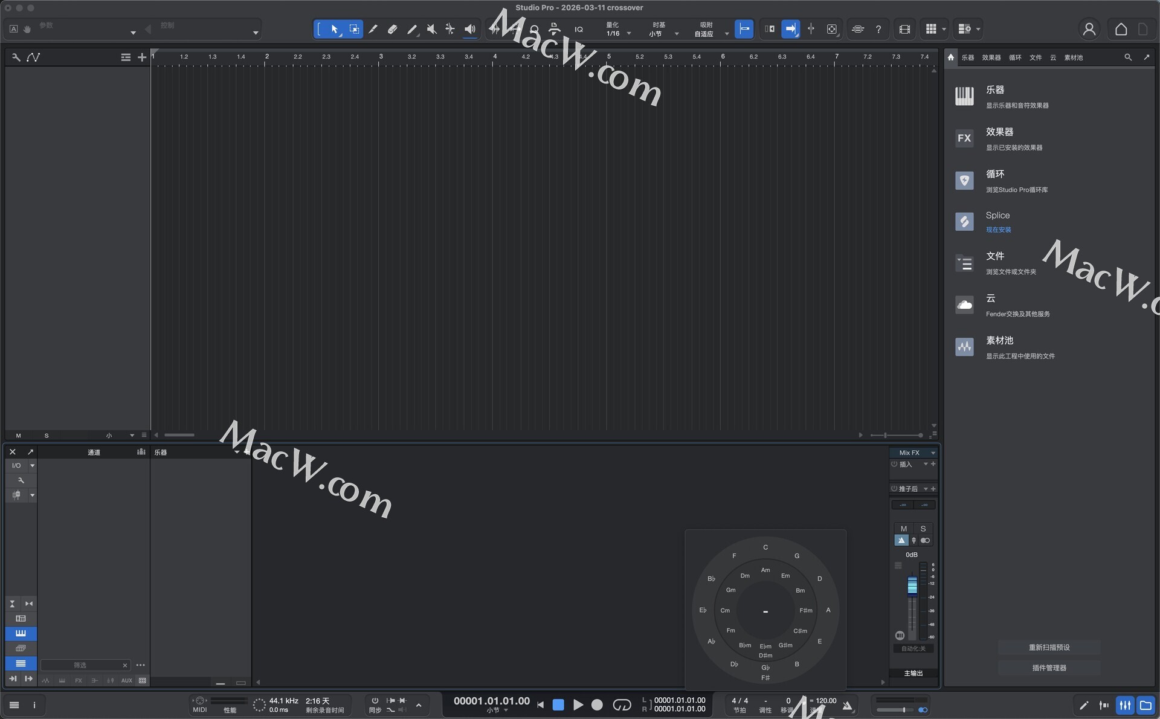Viewport: 1160px width, 719px height.
Task: Switch to the 文件 browser tab
Action: [1036, 57]
